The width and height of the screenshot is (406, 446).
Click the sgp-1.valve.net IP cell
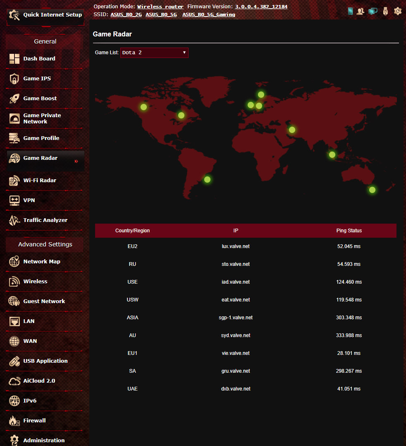(236, 318)
